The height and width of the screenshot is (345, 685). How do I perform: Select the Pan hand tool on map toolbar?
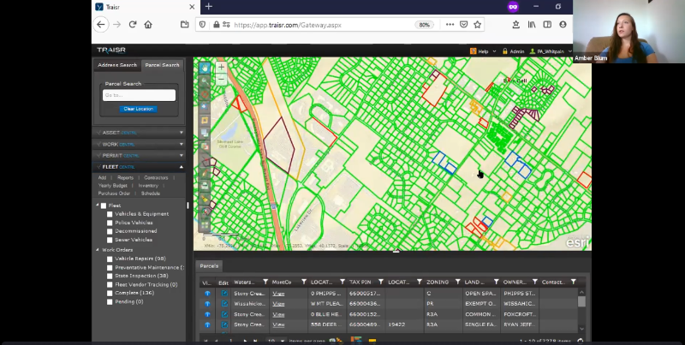205,68
